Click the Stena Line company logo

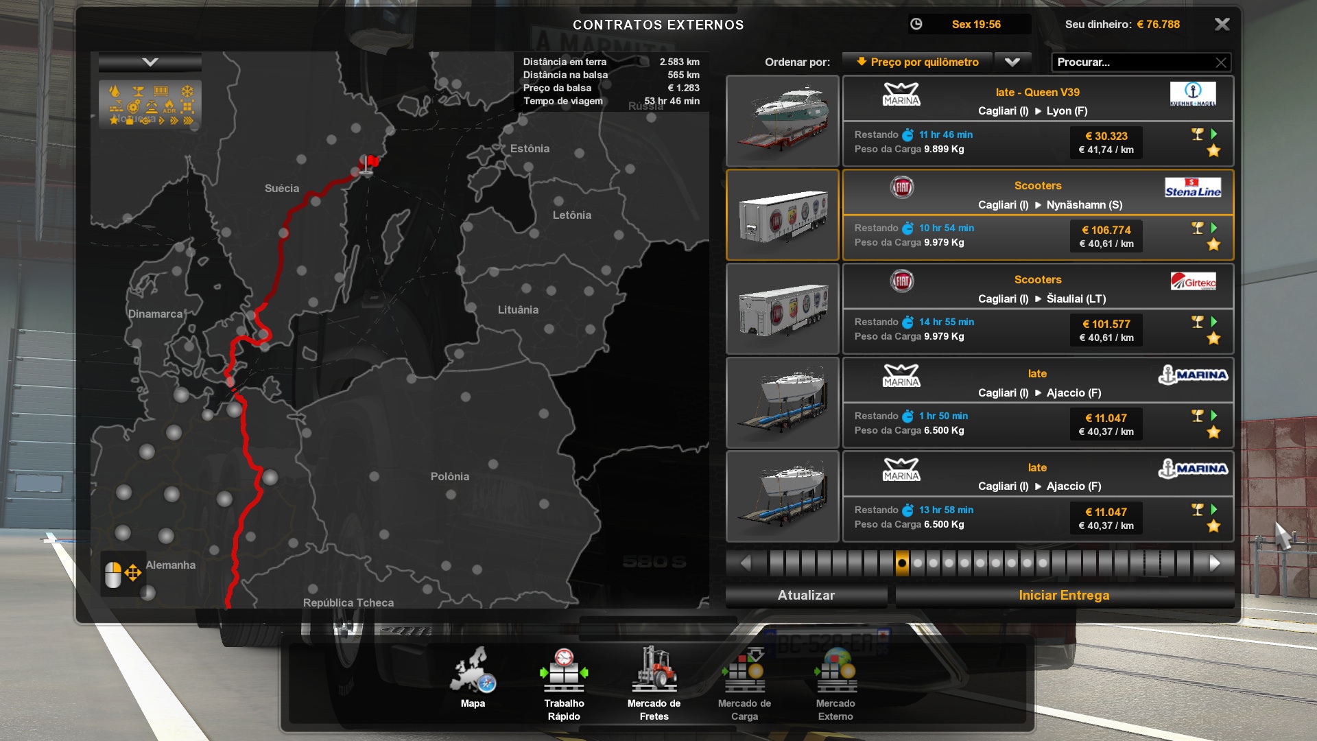coord(1193,187)
